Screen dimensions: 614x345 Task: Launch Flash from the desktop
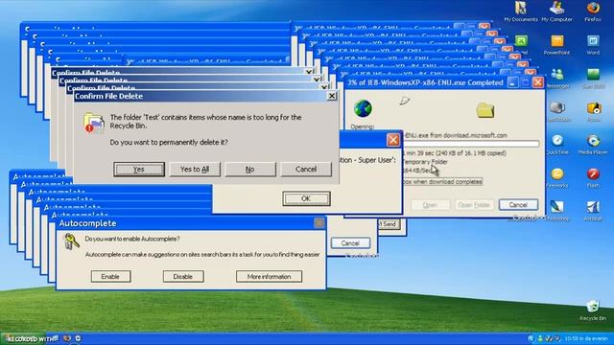click(593, 177)
